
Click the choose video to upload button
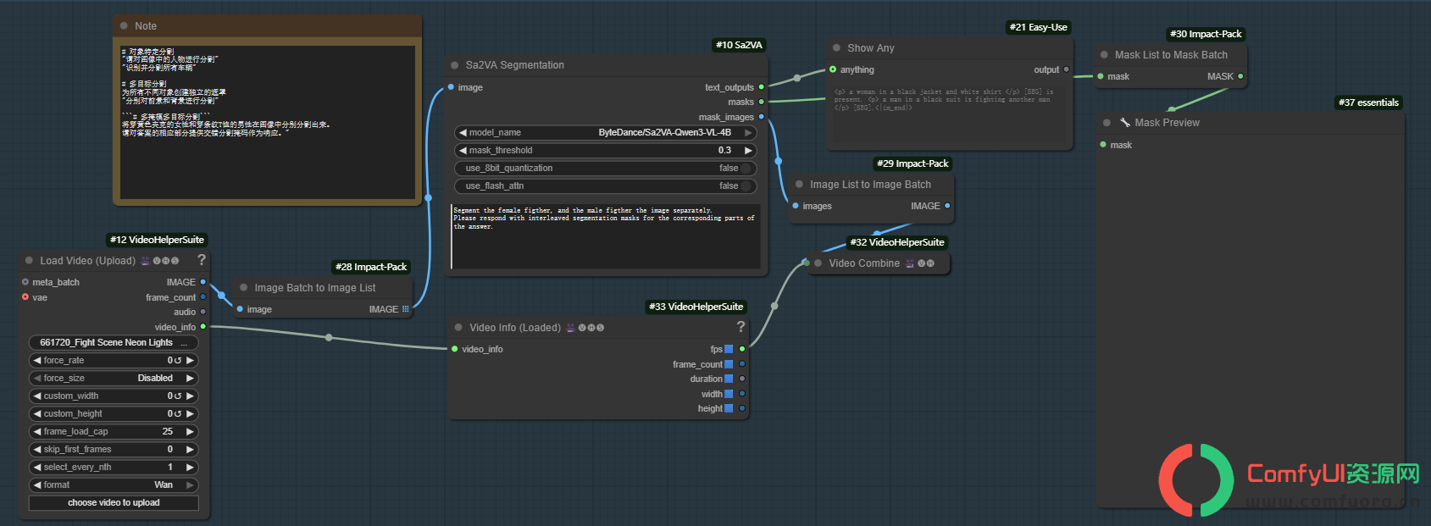pos(114,503)
